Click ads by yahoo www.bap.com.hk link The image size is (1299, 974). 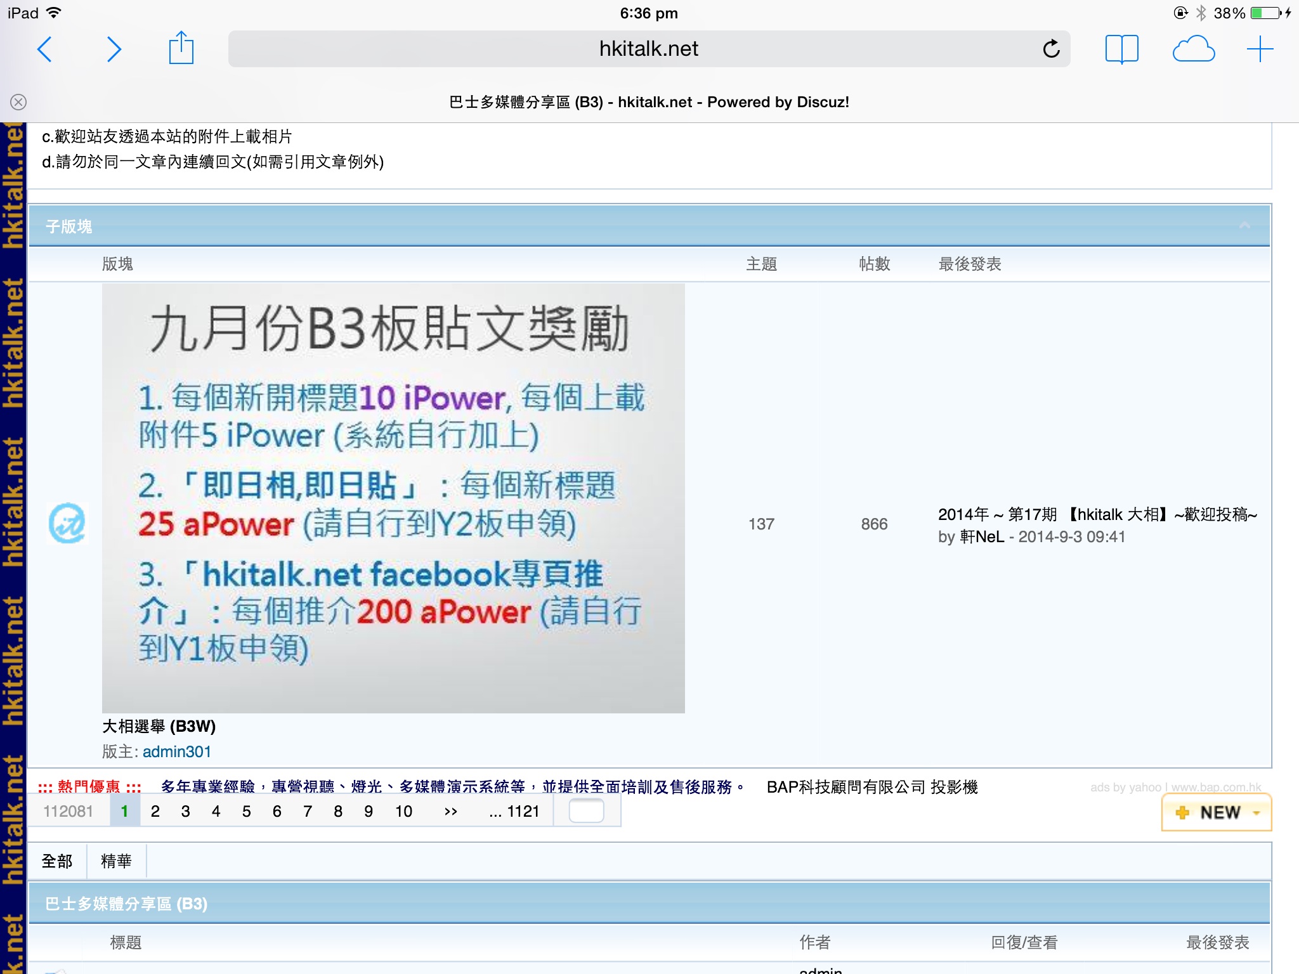tap(1176, 787)
